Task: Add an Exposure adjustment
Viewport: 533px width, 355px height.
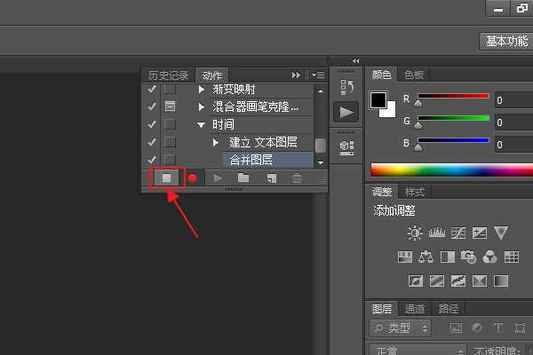Action: pyautogui.click(x=480, y=233)
